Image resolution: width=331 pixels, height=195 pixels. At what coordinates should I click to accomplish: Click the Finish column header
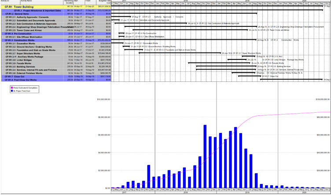91,2
